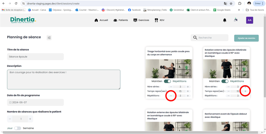Open the Boîte de réception Gmail bookmark

pos(14,10)
